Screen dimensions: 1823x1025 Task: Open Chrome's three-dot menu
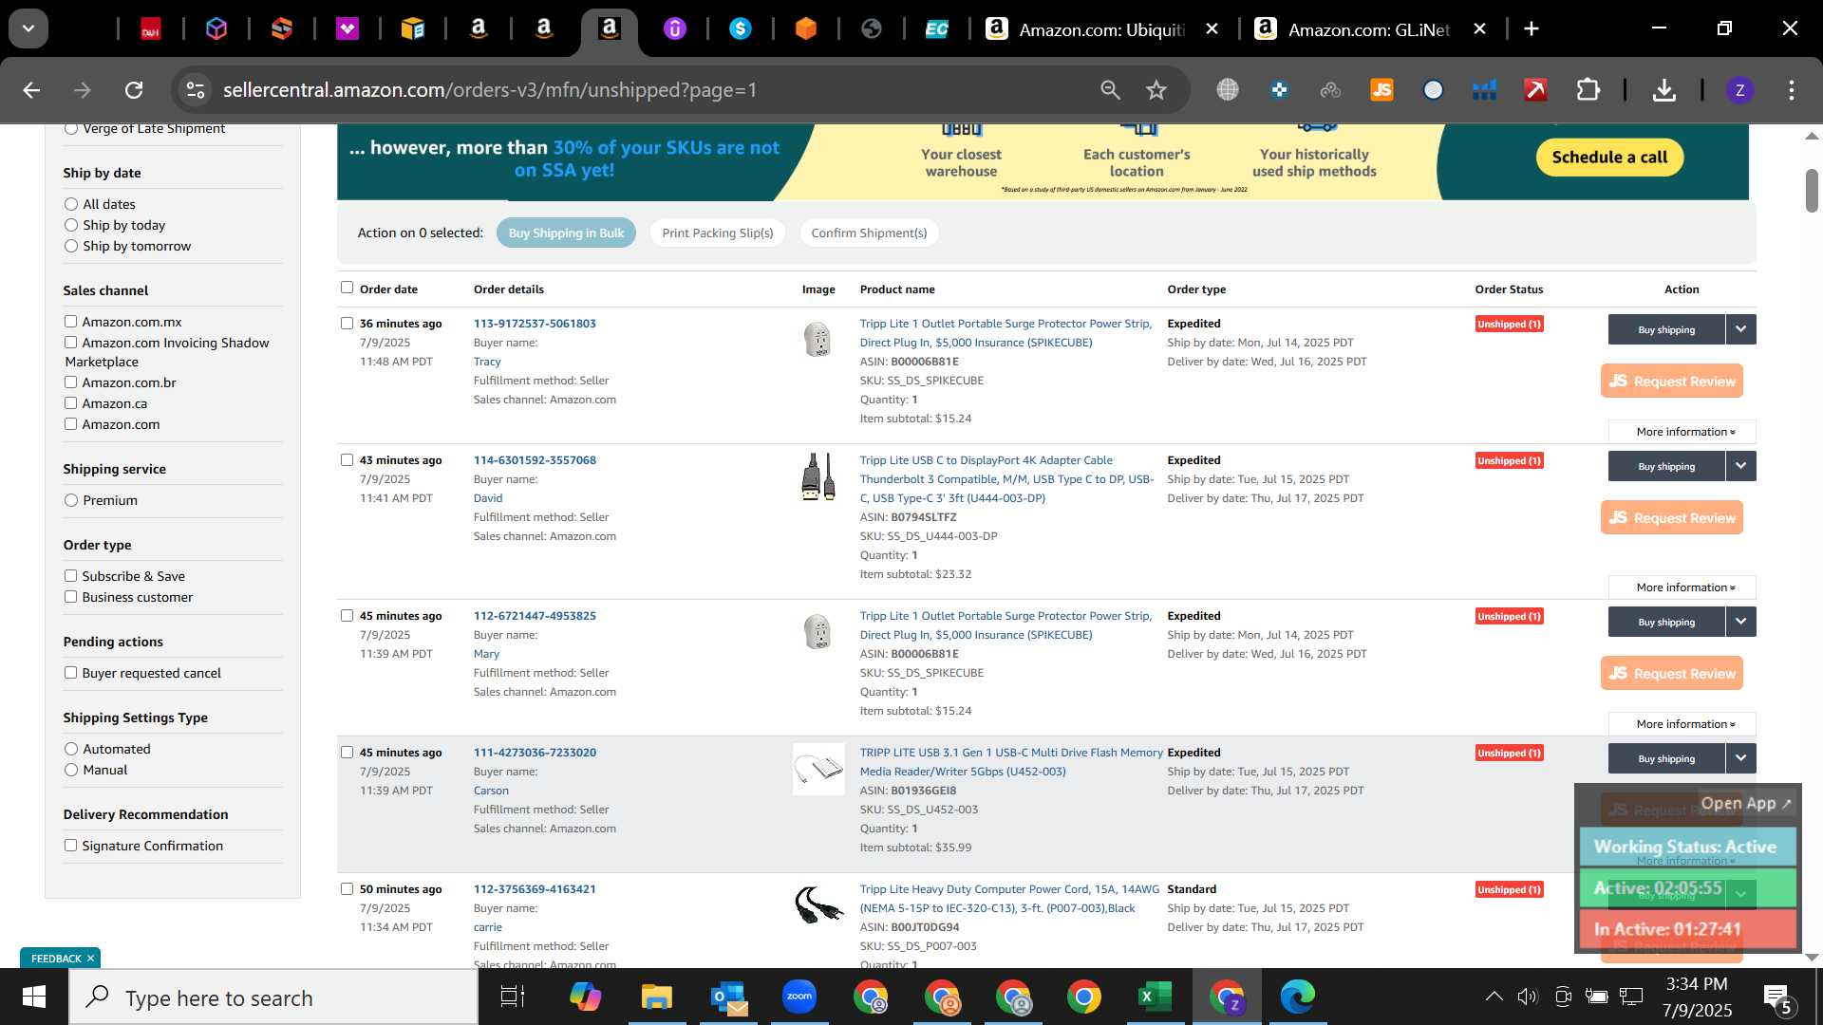1791,90
